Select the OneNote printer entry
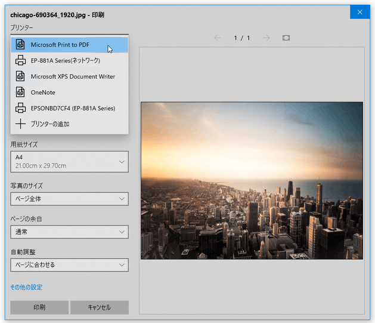 69,92
